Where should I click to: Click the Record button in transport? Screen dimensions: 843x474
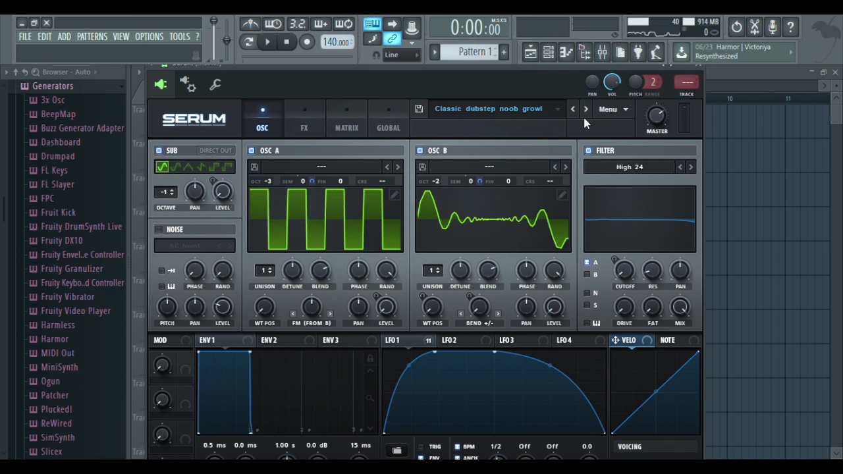click(x=307, y=42)
